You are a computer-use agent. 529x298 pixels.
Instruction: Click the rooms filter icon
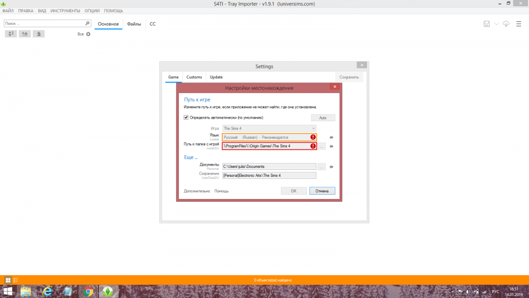click(39, 34)
